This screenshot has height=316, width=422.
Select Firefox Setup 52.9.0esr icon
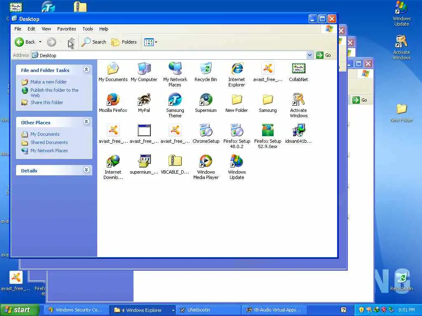(268, 136)
